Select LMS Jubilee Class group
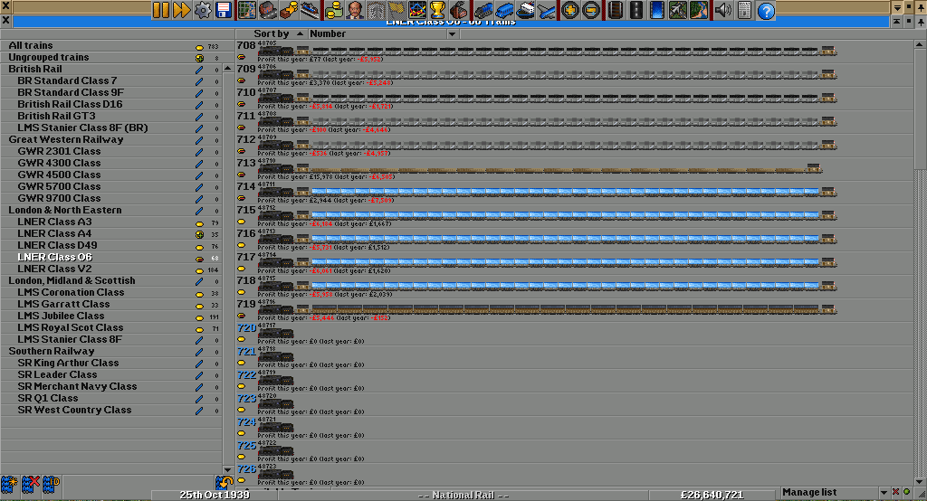The image size is (927, 501). pyautogui.click(x=111, y=317)
